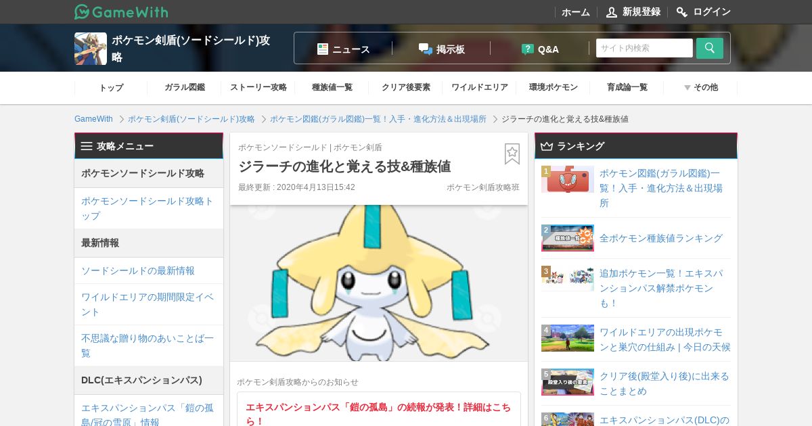Click the key icon beside ログイン

point(682,11)
